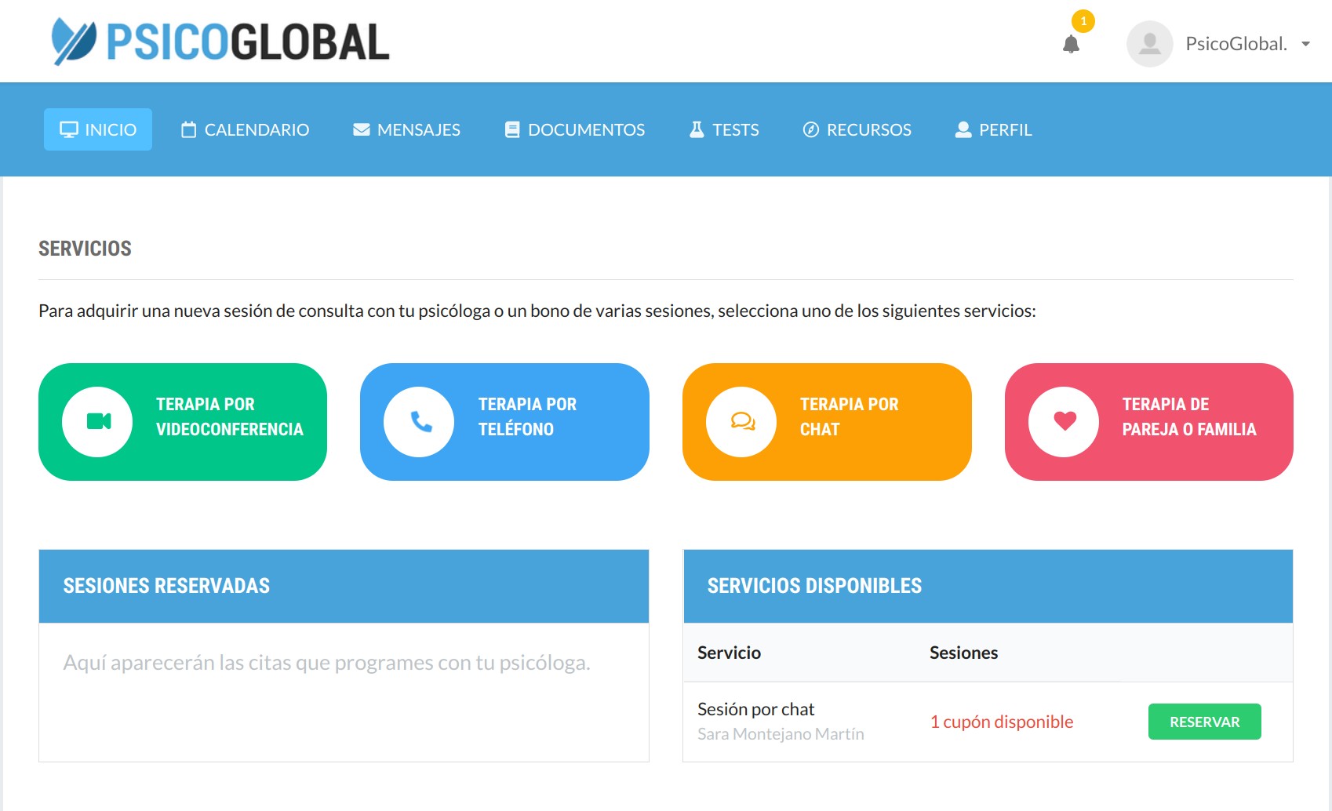The height and width of the screenshot is (811, 1332).
Task: Click the book icon beside Documentos
Action: click(512, 129)
